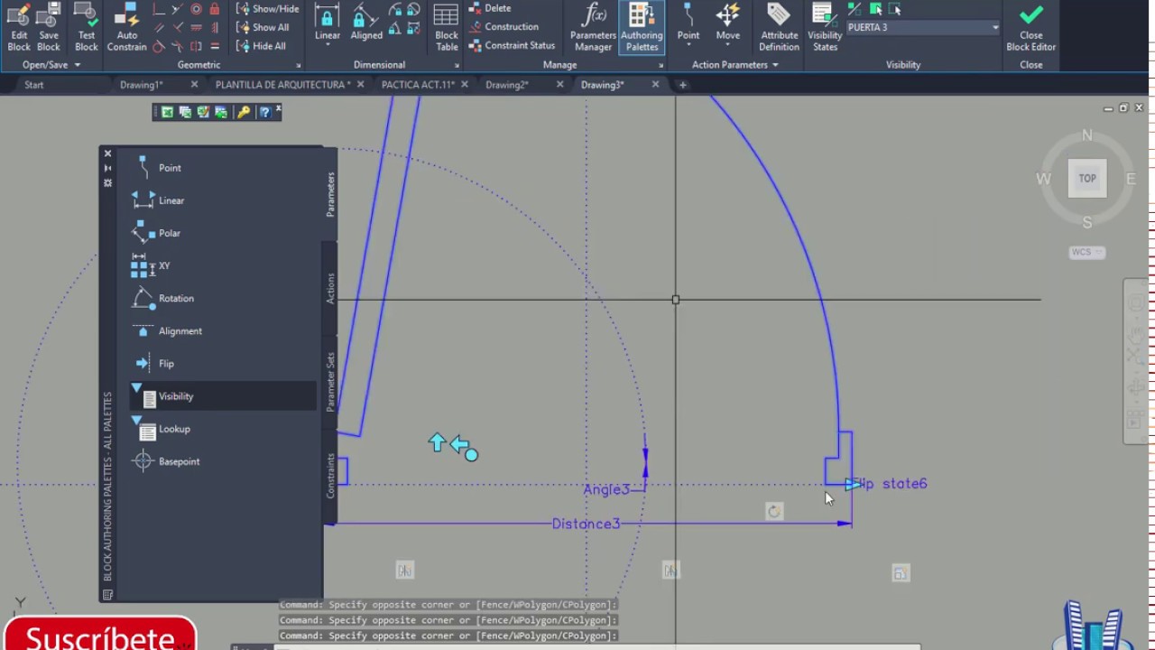Viewport: 1155px width, 650px height.
Task: Switch to the PACTICA ACT.11* tab
Action: 418,85
